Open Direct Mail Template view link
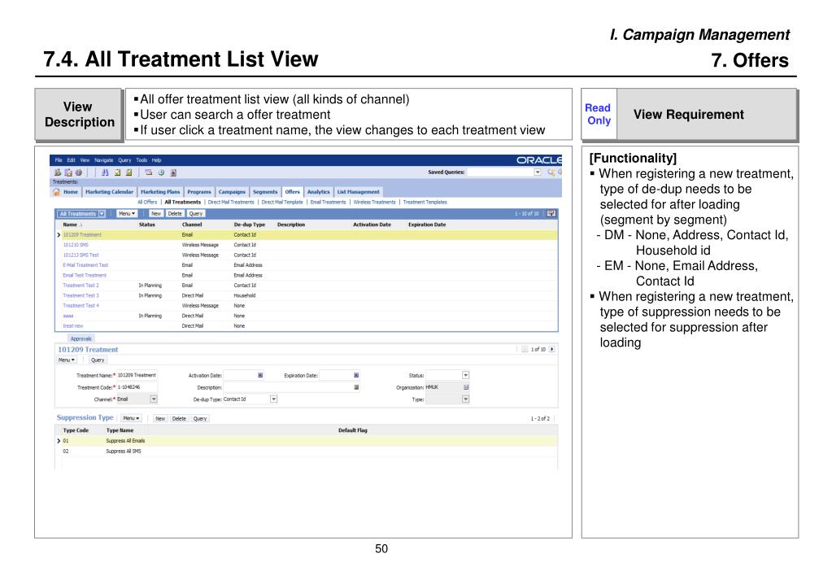Viewport: 832px width, 576px height. click(282, 203)
